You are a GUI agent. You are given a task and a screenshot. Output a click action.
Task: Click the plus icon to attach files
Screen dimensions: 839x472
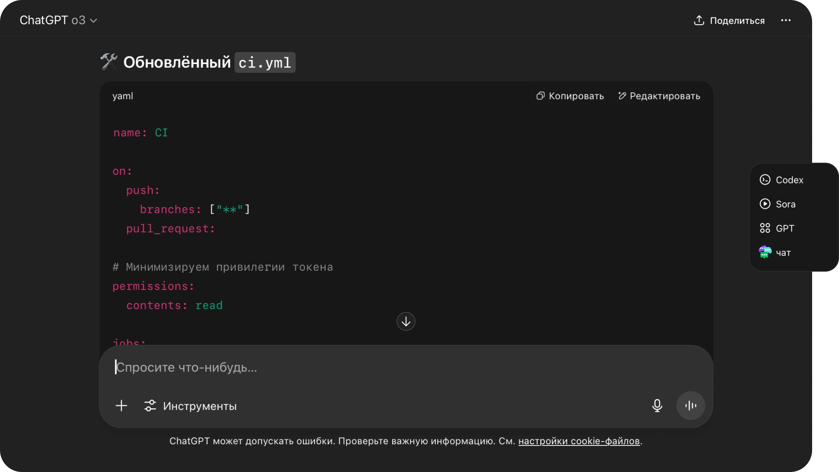tap(121, 406)
